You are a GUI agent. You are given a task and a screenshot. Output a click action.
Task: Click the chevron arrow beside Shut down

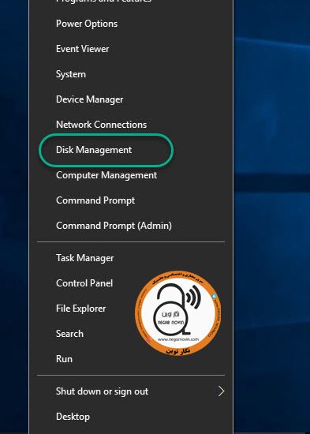coord(221,391)
